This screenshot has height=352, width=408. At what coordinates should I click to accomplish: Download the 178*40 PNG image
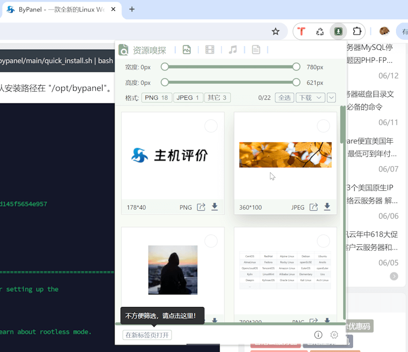point(214,207)
